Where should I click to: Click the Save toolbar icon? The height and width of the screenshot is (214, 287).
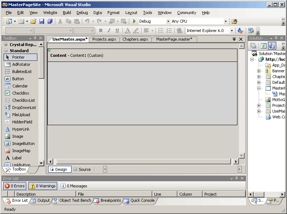[42, 22]
